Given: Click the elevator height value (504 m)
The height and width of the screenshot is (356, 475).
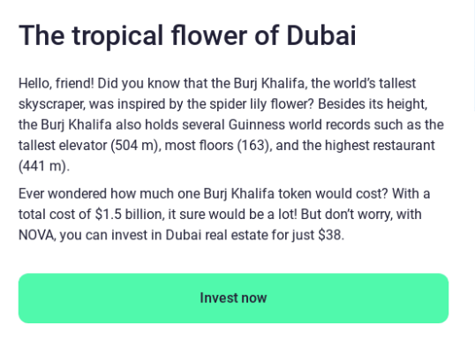Looking at the screenshot, I should pos(134,146).
